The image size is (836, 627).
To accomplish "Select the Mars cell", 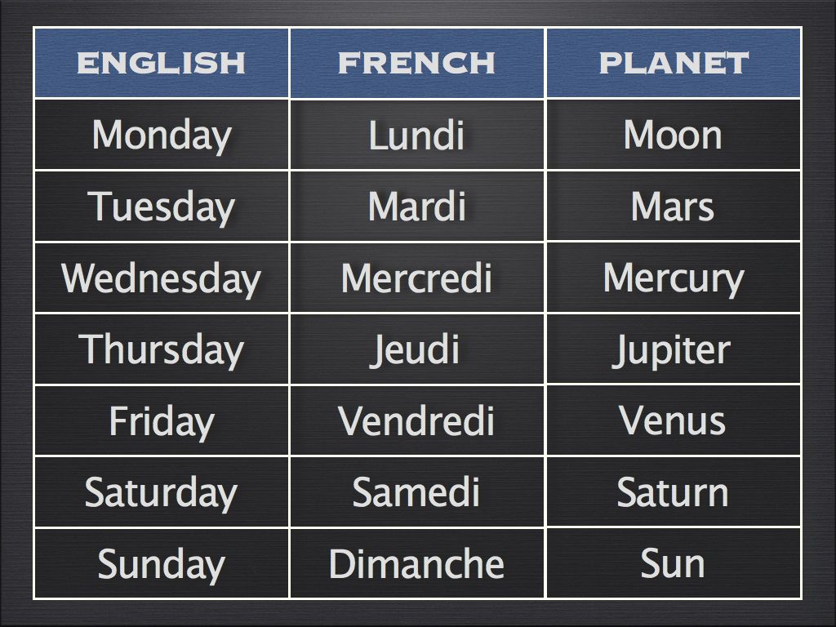I will click(674, 206).
